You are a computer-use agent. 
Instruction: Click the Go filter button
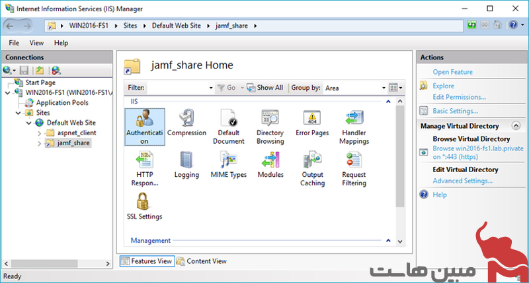[227, 88]
